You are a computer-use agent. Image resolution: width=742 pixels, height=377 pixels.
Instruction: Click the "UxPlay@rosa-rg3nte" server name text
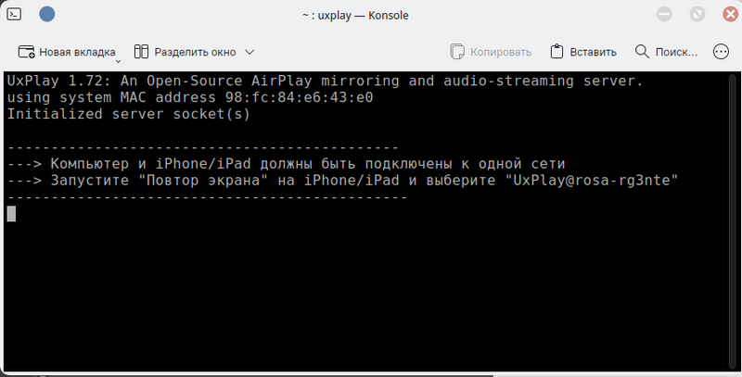point(591,181)
